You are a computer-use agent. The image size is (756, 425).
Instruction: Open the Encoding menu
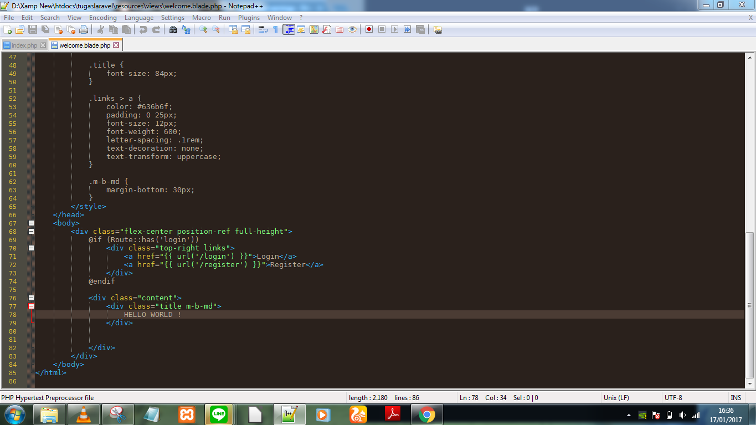click(x=103, y=18)
